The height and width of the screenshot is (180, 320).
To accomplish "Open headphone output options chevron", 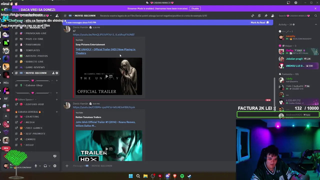I will [49, 166].
